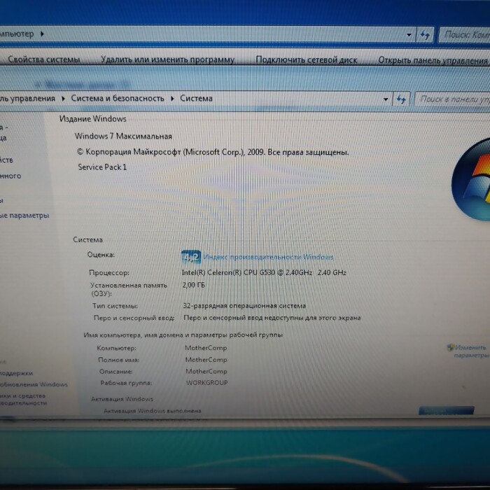Viewport: 490px width, 490px height.
Task: Click the 4,2 performance score badge
Action: click(191, 257)
